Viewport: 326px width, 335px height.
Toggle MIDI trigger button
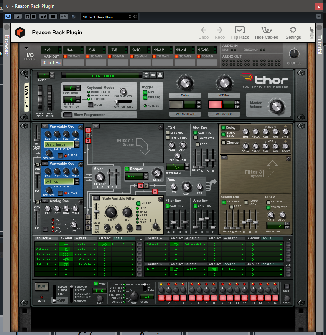coord(145,92)
